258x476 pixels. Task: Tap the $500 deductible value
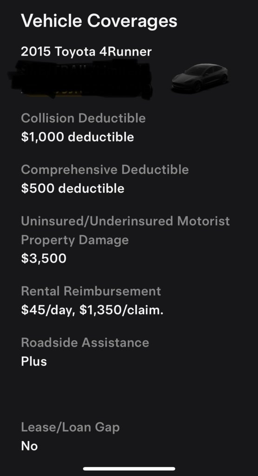(73, 188)
